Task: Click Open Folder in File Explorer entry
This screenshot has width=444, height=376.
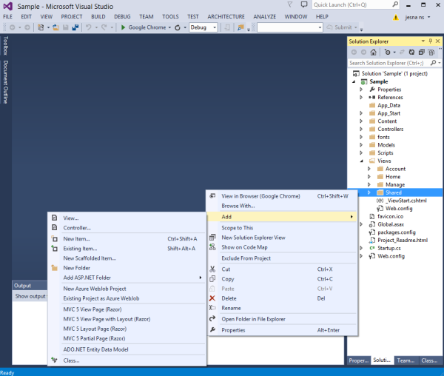Action: (281, 319)
